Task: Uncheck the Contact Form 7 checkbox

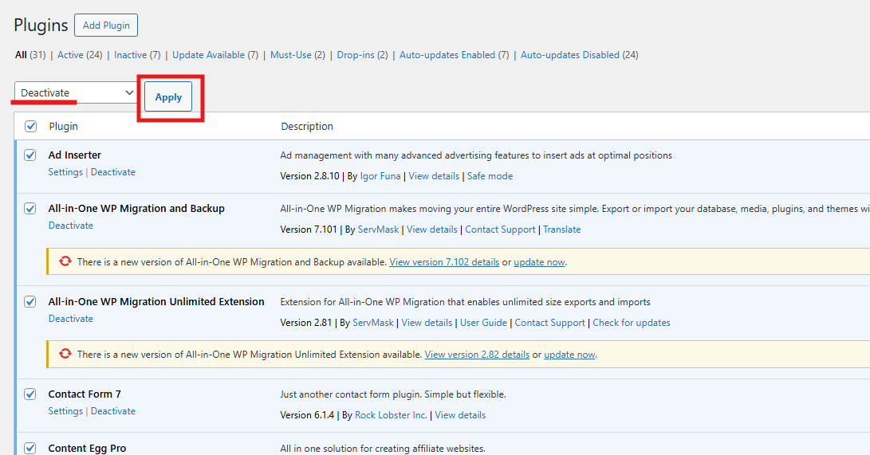Action: tap(30, 394)
